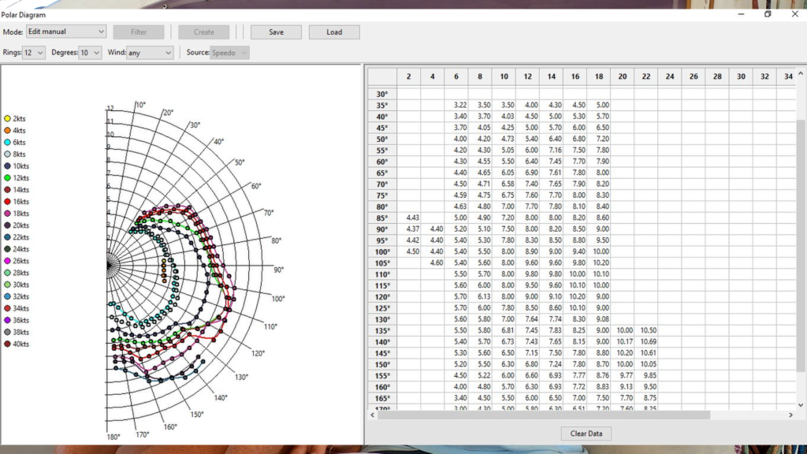Viewport: 807px width, 454px height.
Task: Click the horizontal scrollbar right arrow
Action: coord(790,415)
